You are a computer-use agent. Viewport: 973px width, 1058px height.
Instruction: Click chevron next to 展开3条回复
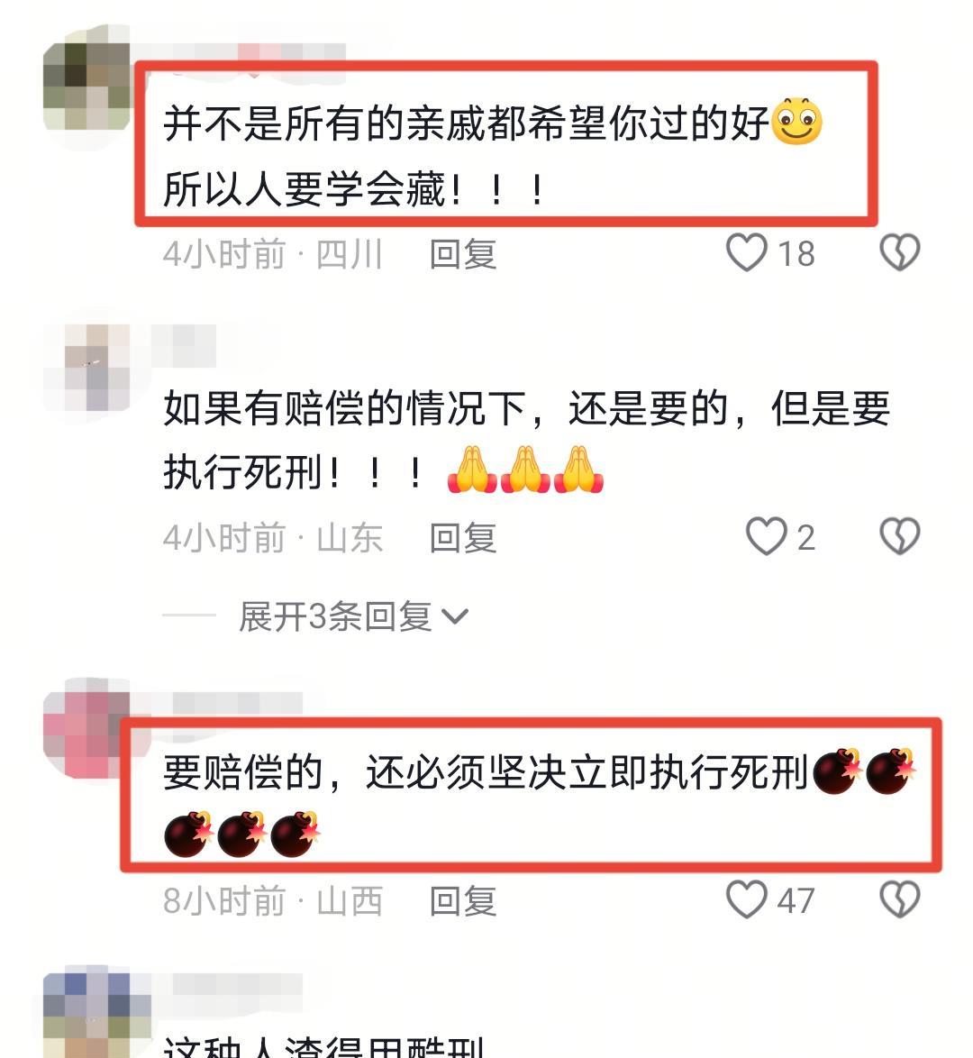point(454,616)
